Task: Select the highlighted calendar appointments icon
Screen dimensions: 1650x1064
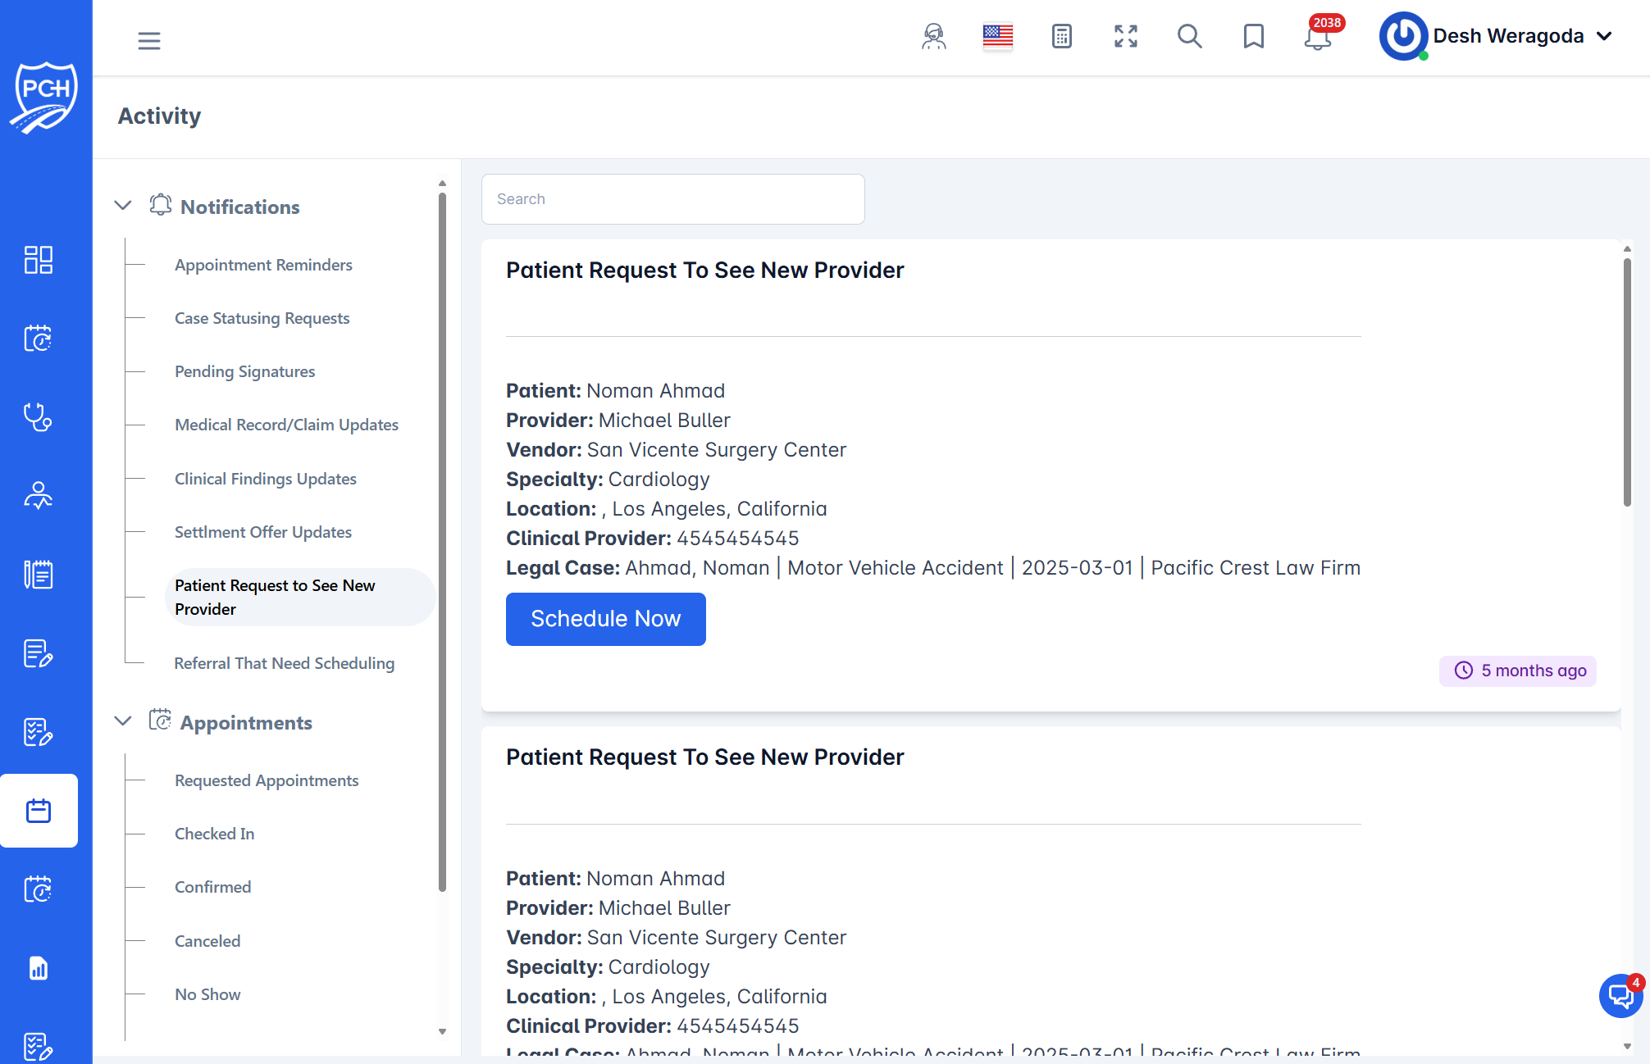Action: pos(39,811)
